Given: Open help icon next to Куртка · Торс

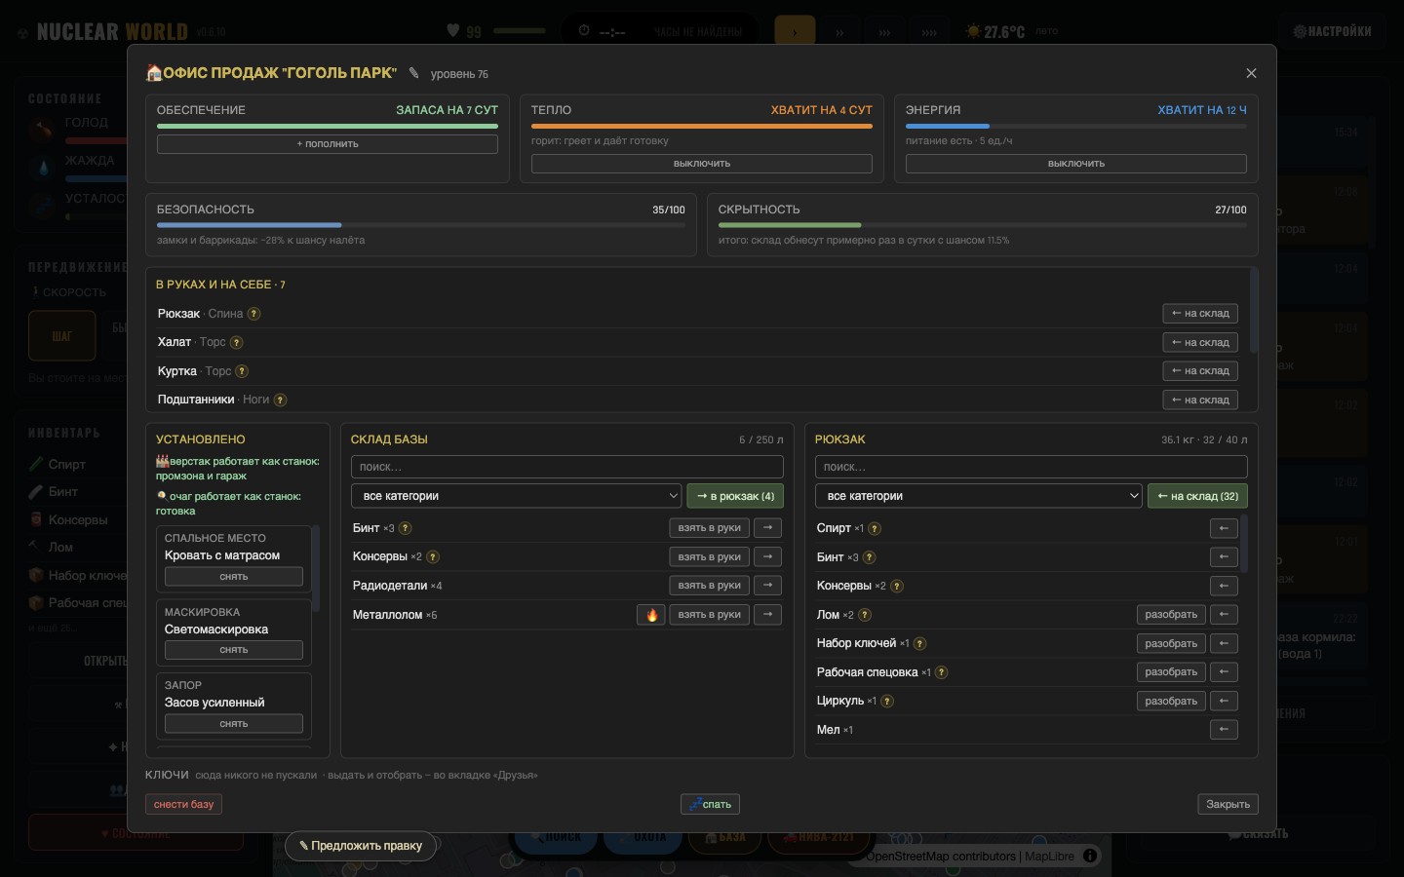Looking at the screenshot, I should (242, 371).
